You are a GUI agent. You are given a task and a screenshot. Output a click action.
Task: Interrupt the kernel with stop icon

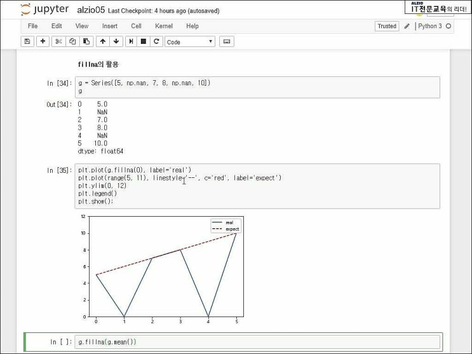click(x=144, y=41)
